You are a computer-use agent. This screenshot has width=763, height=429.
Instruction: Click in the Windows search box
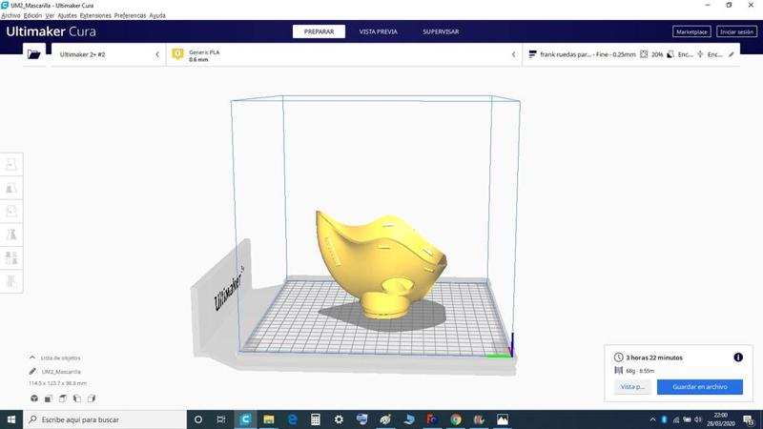pos(105,419)
